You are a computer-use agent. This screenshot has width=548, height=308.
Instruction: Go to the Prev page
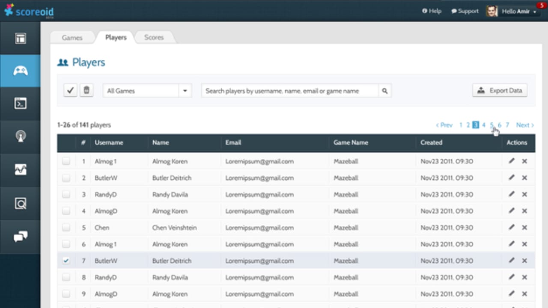444,125
